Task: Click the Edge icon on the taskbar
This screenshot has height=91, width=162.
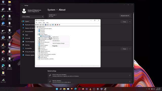Action: pos(75,89)
